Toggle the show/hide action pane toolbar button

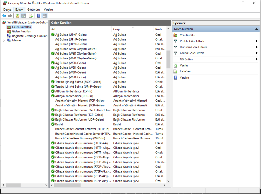(44, 16)
